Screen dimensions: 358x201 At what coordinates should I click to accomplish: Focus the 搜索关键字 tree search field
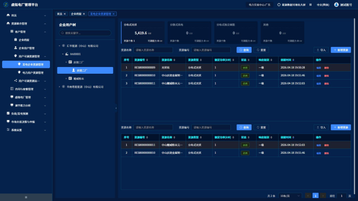(x=85, y=33)
